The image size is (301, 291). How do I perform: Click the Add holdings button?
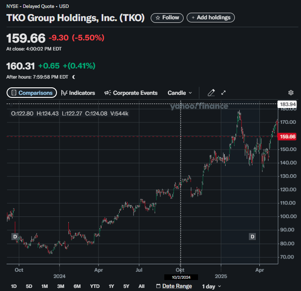click(x=211, y=18)
